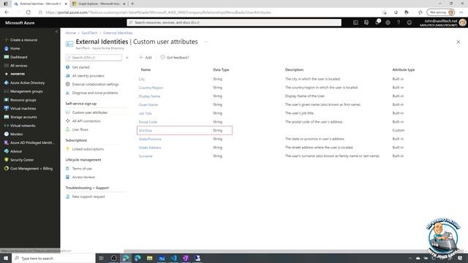Click the browser Refresh button

pos(29,12)
